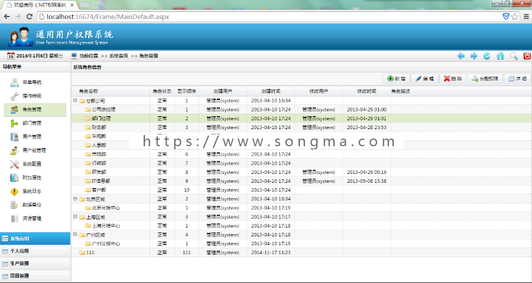Screen dimensions: 532x283
Task: Bookmark the page with the star icon
Action: pos(515,17)
